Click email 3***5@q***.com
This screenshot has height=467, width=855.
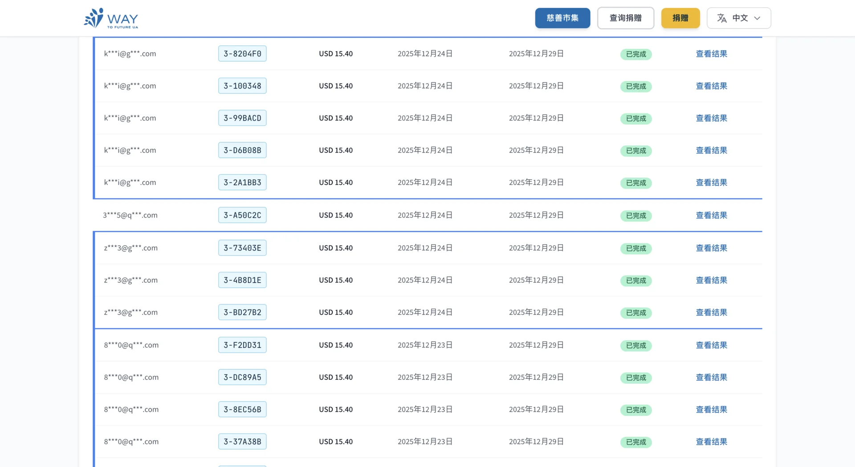click(x=130, y=215)
